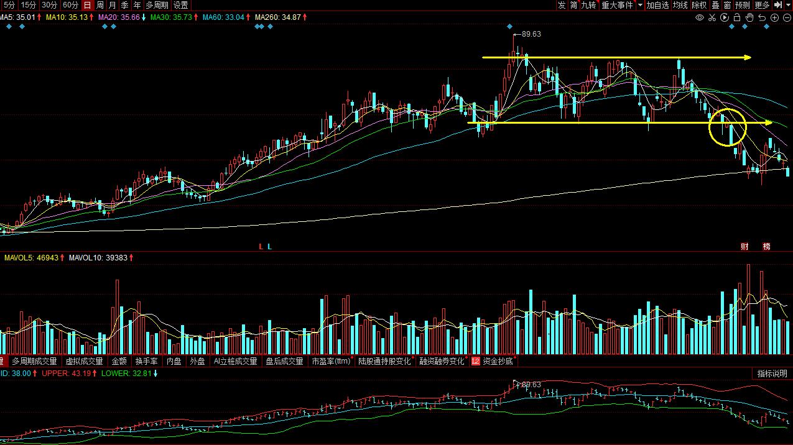Click the 除权 ex-rights button
This screenshot has width=793, height=445.
[700, 5]
